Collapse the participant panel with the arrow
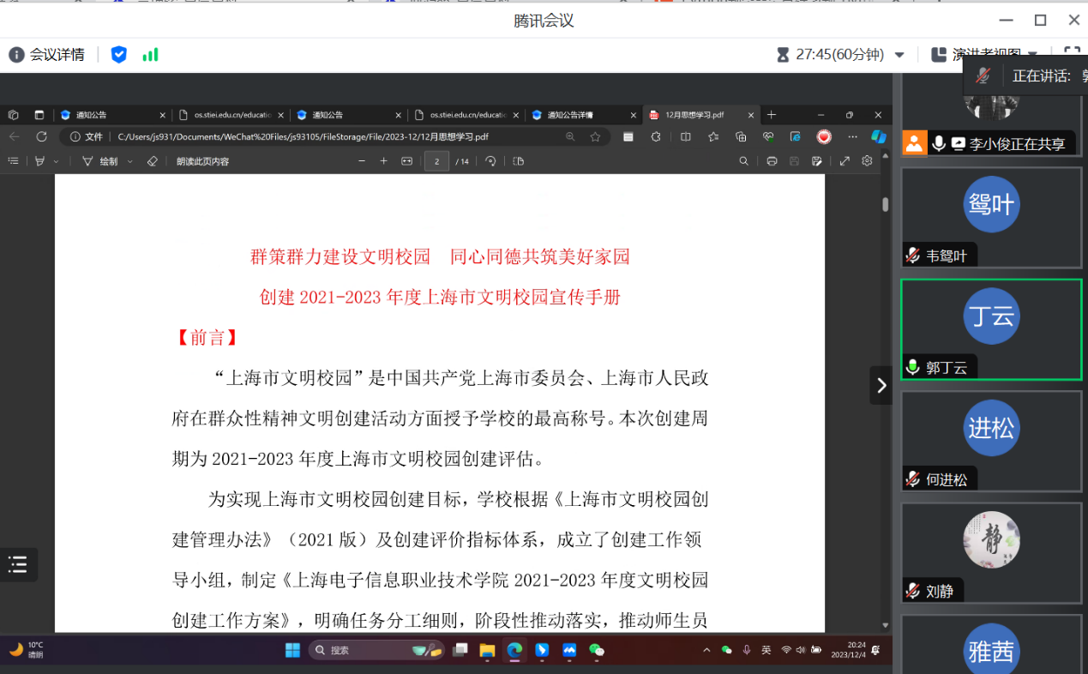 pos(881,386)
